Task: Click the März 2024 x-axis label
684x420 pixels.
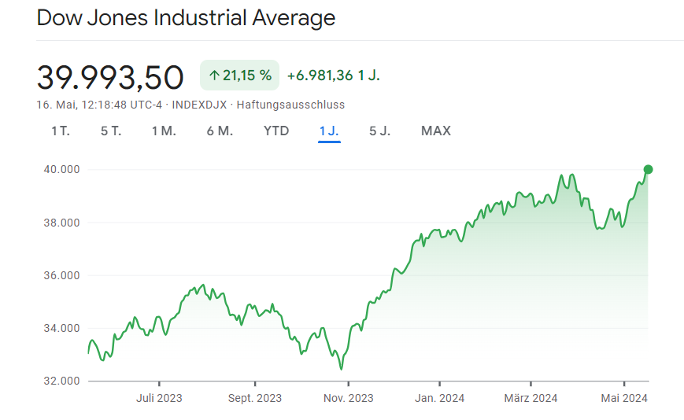Action: pos(531,398)
